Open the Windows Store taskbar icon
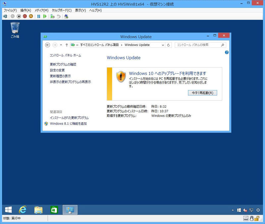The height and width of the screenshot is (224, 265). (54, 210)
